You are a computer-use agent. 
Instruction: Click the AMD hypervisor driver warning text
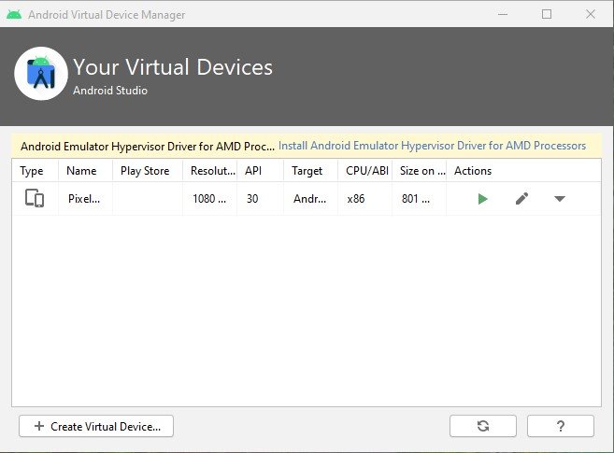[148, 147]
